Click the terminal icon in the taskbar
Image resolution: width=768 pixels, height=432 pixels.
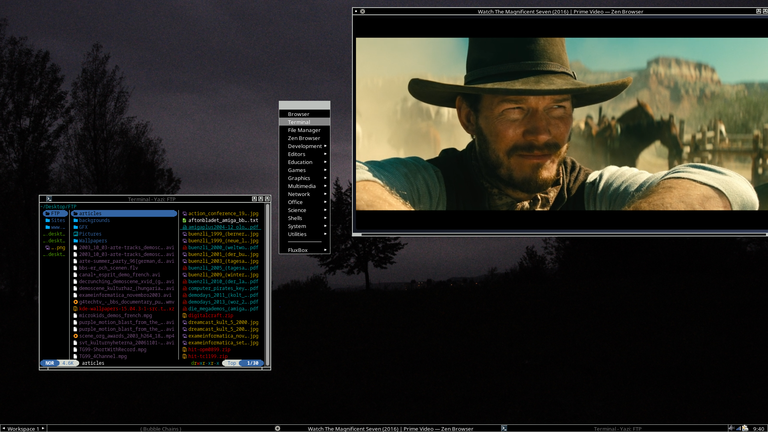tap(504, 428)
